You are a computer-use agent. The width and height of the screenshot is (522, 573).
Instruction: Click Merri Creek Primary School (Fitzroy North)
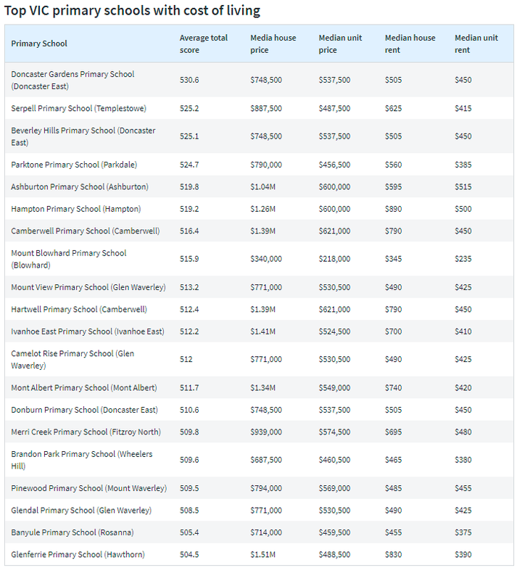coord(86,432)
